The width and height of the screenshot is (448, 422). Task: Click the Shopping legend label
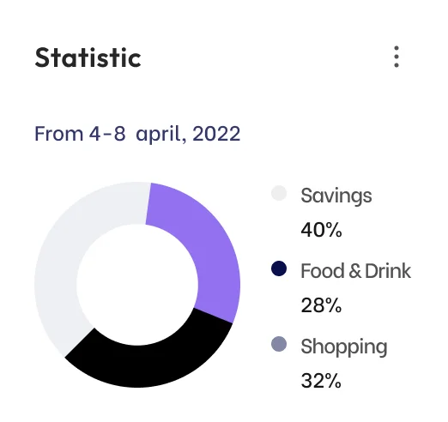coord(344,347)
